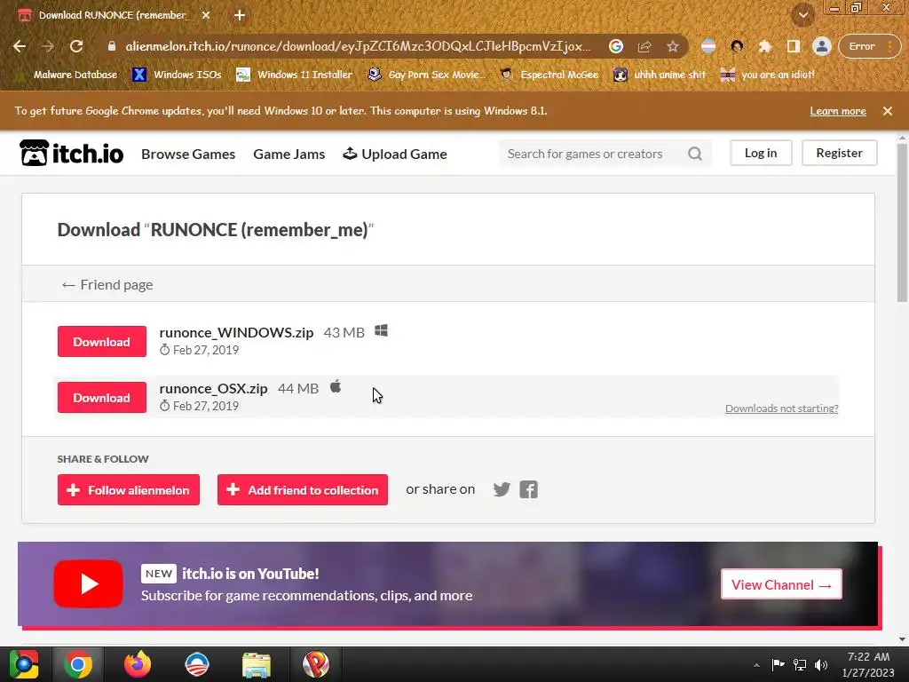Share on Facebook icon

point(528,489)
